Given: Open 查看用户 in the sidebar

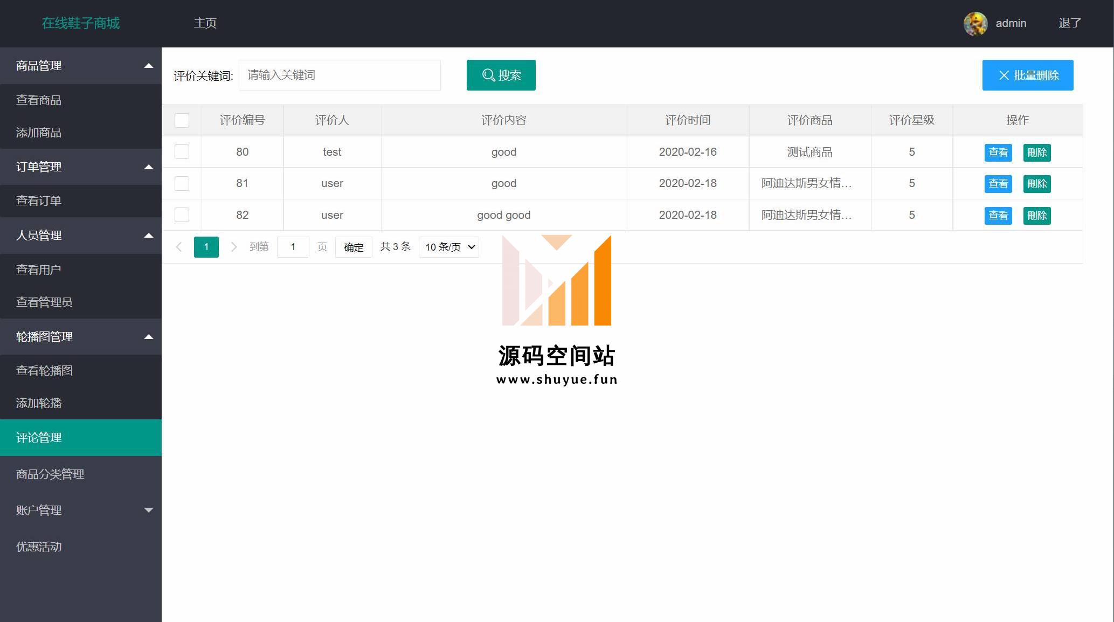Looking at the screenshot, I should (x=81, y=269).
